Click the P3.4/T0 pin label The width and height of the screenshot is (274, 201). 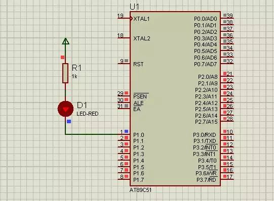click(208, 161)
